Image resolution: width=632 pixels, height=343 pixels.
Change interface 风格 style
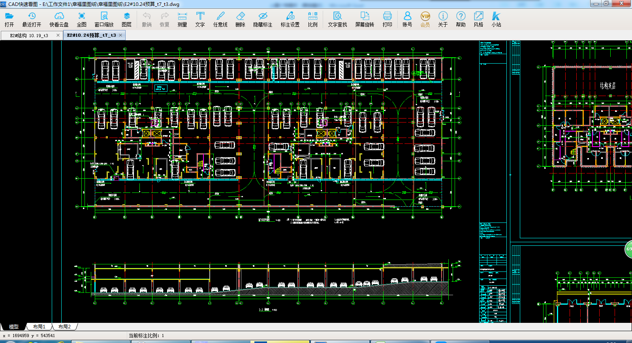478,19
